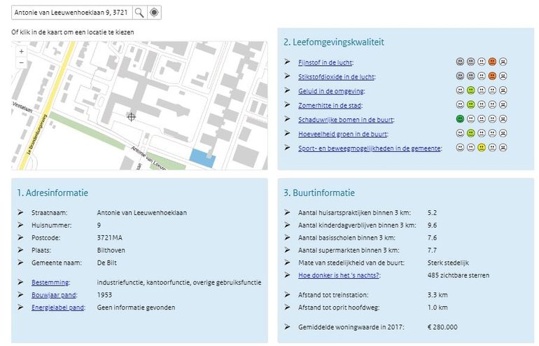
Task: Click the value 485 zichtbare sterren
Action: point(458,275)
